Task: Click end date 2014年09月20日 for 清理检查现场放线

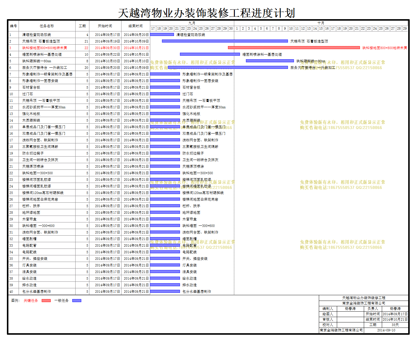Action: (x=136, y=35)
